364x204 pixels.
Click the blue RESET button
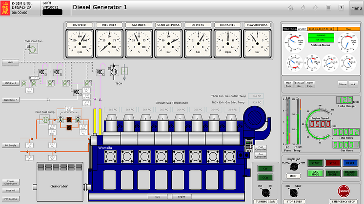pyautogui.click(x=350, y=163)
